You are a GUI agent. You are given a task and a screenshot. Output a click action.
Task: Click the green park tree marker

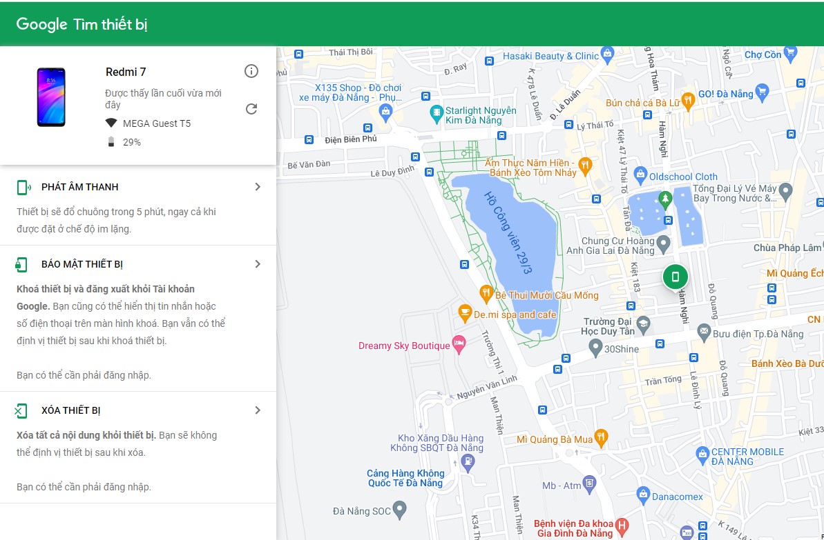(666, 199)
